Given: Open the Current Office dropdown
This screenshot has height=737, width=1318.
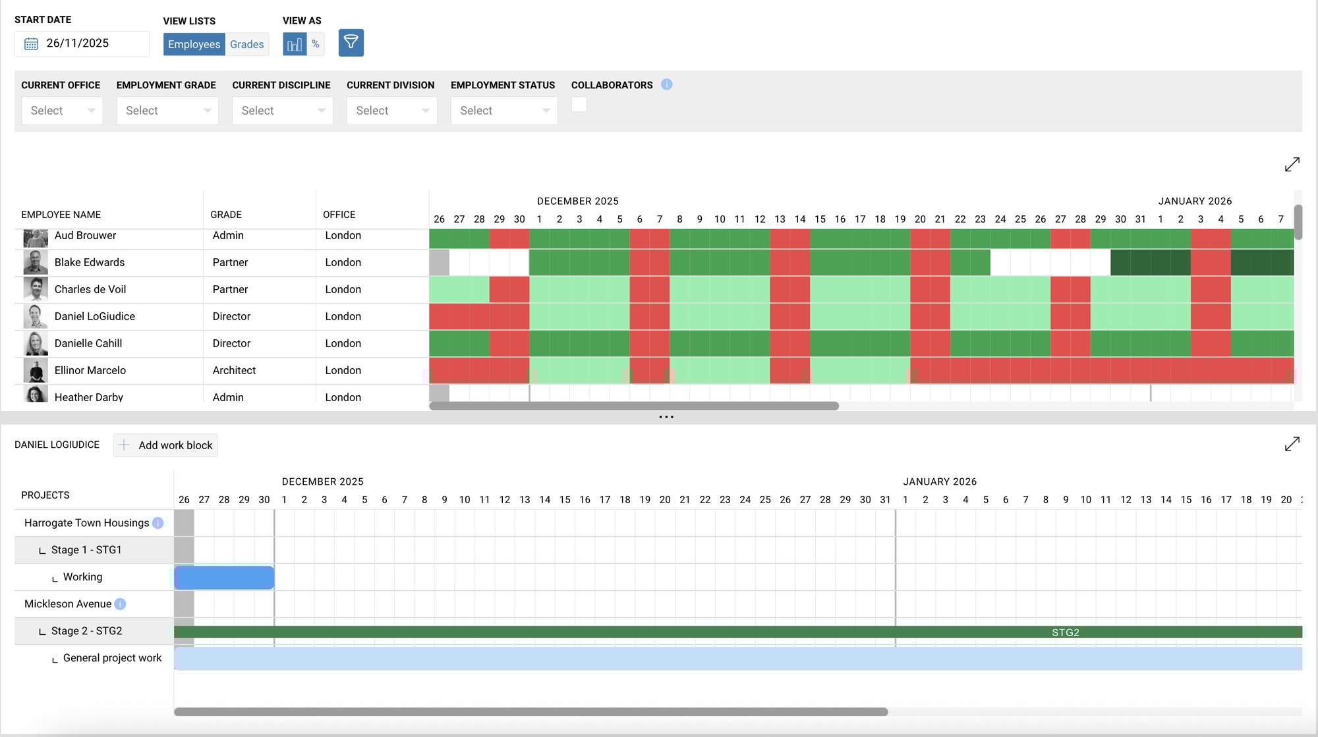Looking at the screenshot, I should pos(62,111).
